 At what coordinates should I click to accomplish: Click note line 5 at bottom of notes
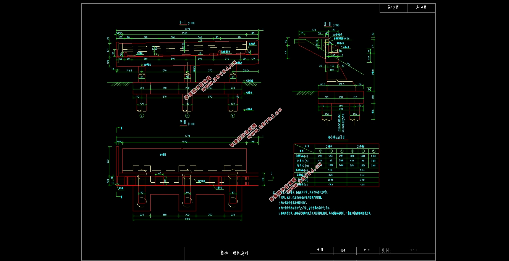tap(325, 213)
